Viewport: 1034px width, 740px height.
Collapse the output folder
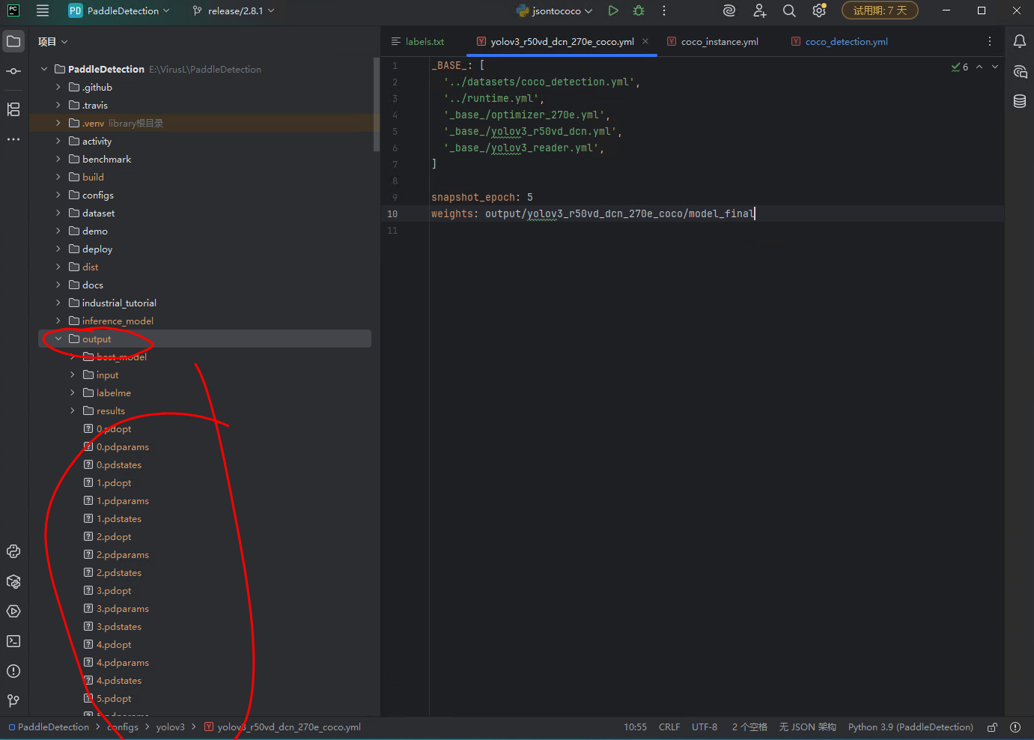(58, 339)
